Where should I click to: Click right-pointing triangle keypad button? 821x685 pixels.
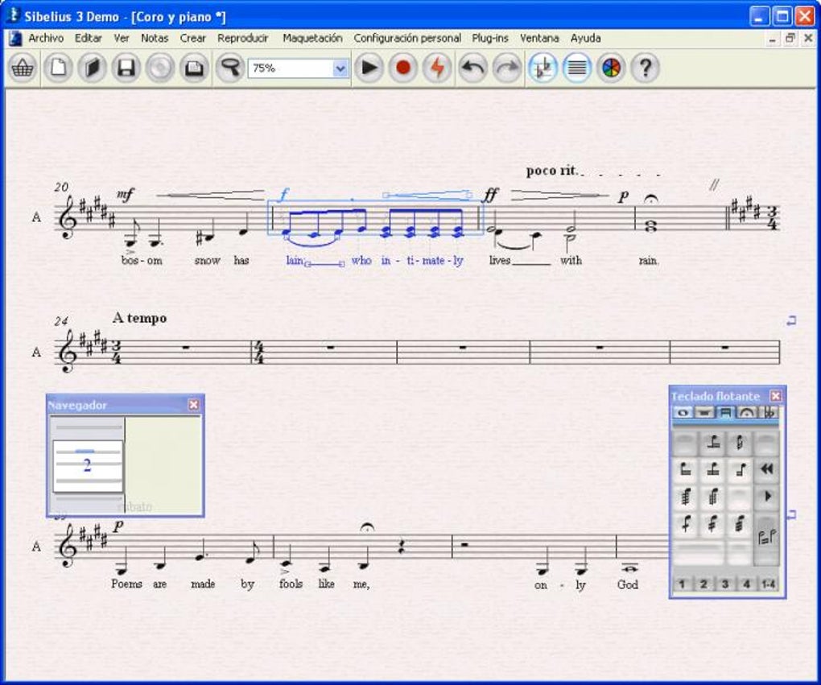(766, 496)
